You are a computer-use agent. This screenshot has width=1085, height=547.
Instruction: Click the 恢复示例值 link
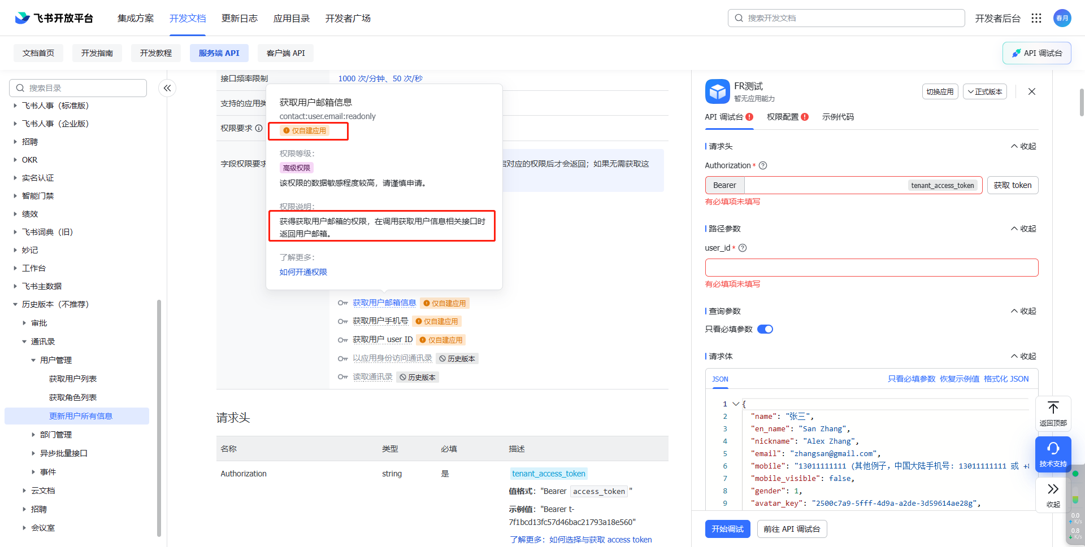pos(960,379)
